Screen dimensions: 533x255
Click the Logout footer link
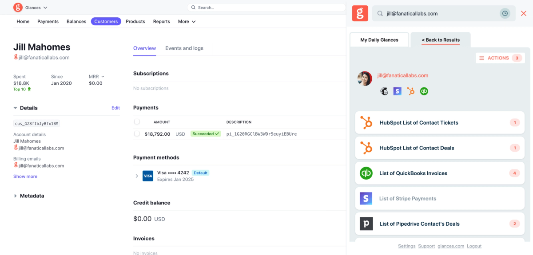point(474,246)
